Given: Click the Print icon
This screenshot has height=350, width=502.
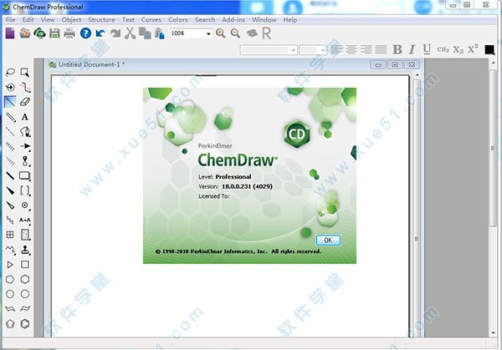Looking at the screenshot, I should (69, 33).
